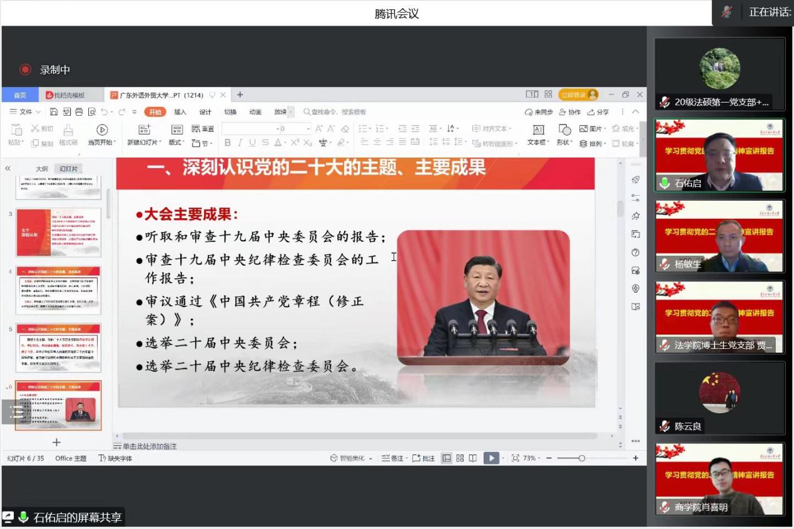Screen dimensions: 794x529
Task: Open the font name combo box
Action: [248, 129]
